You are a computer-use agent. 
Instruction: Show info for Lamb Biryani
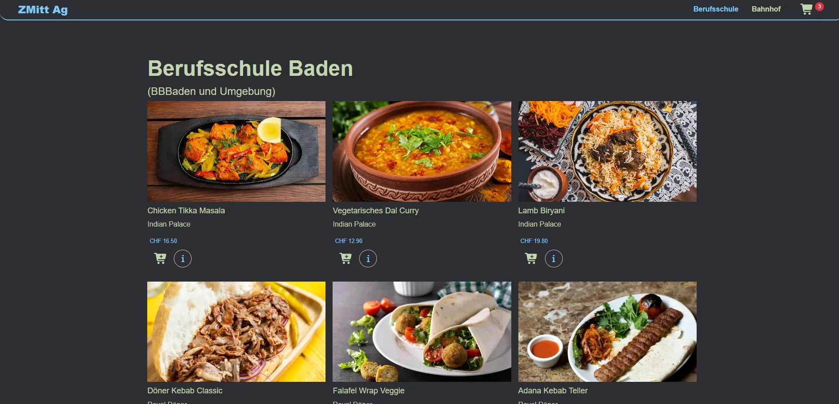tap(553, 259)
